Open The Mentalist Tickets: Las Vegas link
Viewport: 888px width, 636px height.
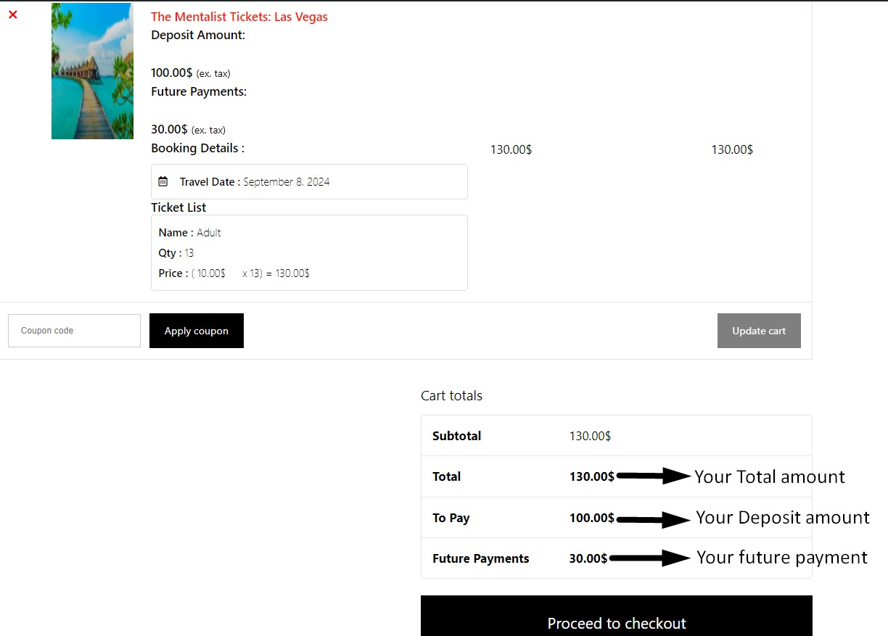pyautogui.click(x=239, y=17)
